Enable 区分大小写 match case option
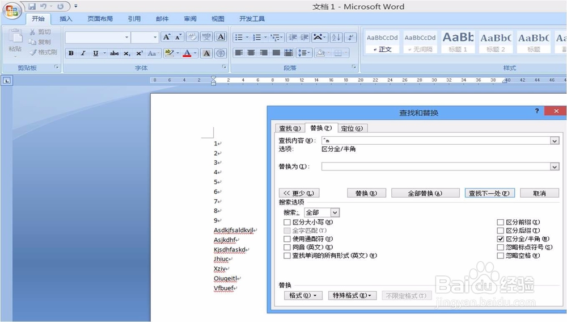 coord(287,222)
